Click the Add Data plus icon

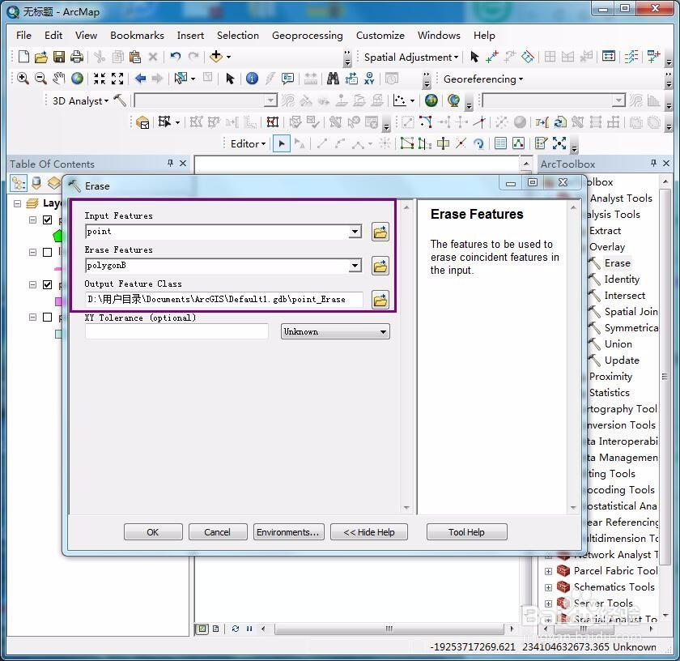[x=215, y=56]
